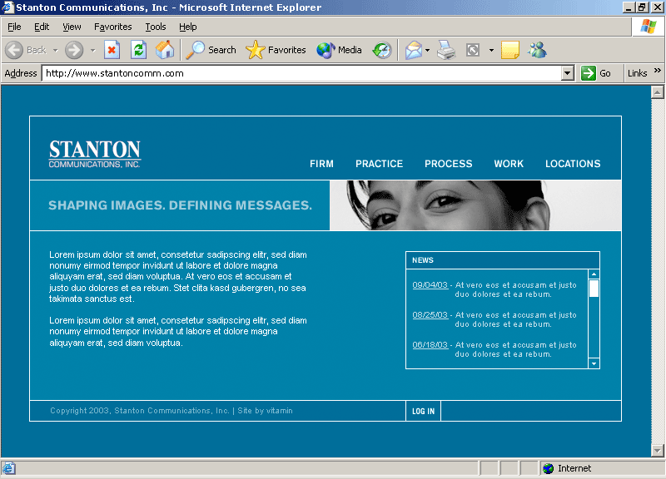
Task: Navigate to the PRACTICE section
Action: click(x=379, y=164)
